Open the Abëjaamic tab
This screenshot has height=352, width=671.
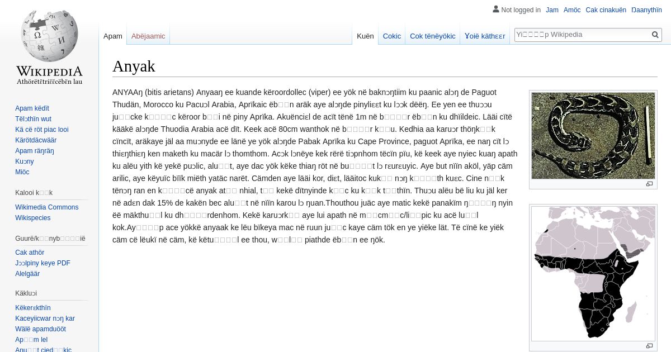[148, 36]
